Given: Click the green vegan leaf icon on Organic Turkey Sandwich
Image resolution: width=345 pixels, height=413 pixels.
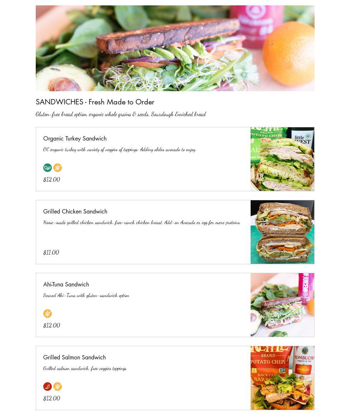Looking at the screenshot, I should tap(48, 168).
